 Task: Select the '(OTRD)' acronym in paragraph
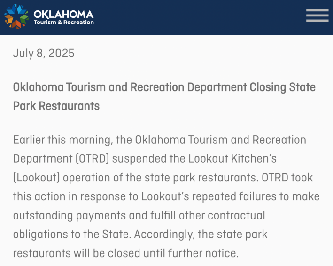coord(93,159)
